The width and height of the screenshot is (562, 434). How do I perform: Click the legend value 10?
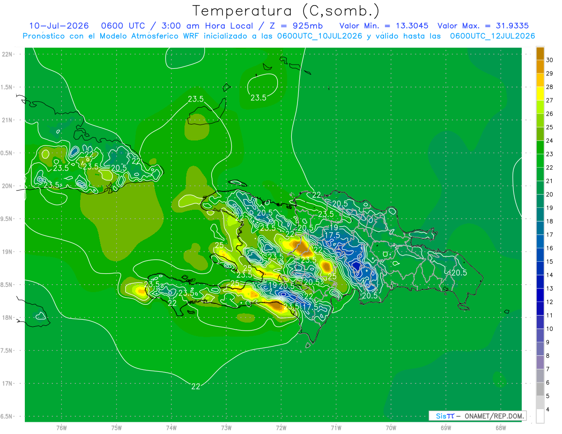pos(550,329)
